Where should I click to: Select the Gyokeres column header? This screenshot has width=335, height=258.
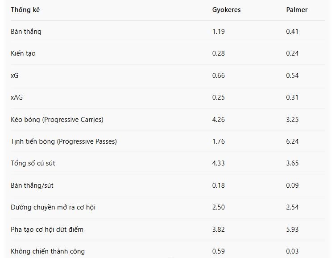(226, 10)
